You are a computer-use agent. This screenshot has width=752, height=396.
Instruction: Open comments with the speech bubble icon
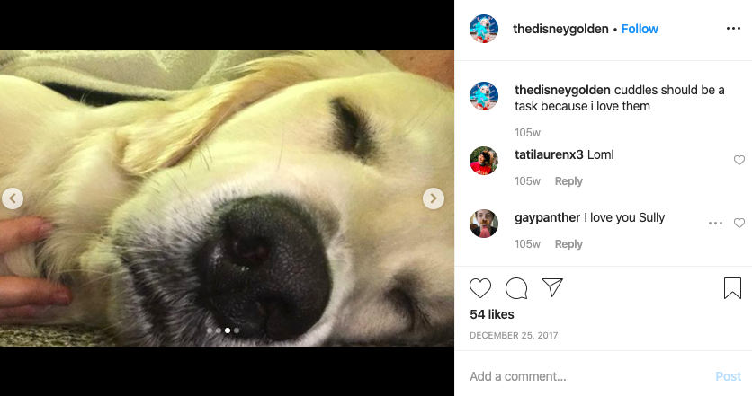coord(516,288)
